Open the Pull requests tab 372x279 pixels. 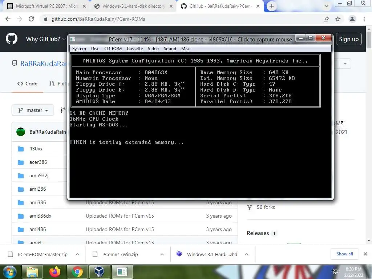tap(57, 84)
